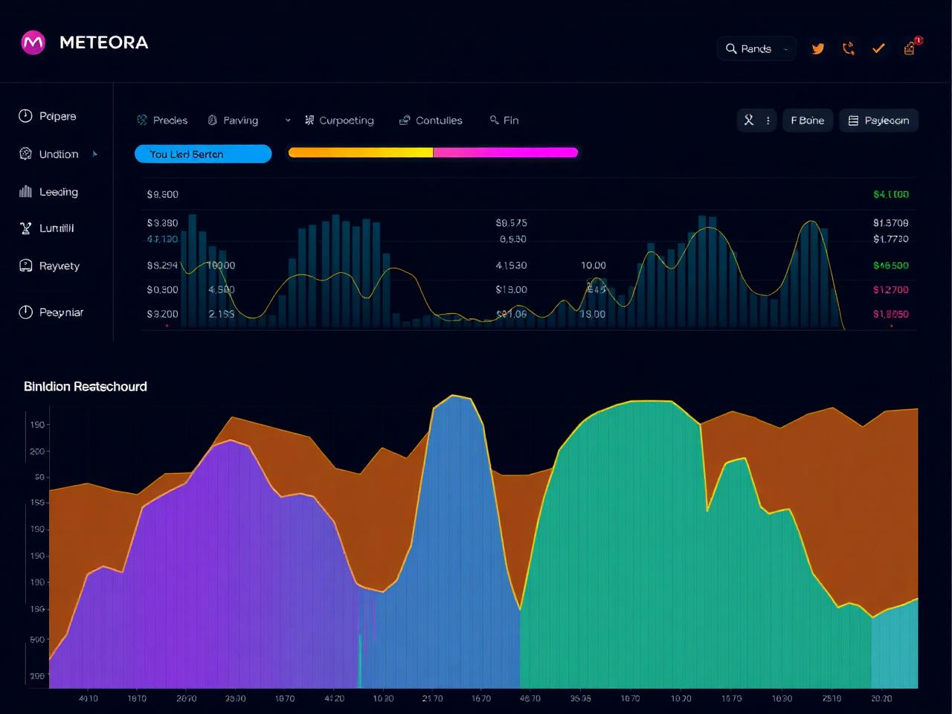952x714 pixels.
Task: Switch to the Contulles tab
Action: click(x=431, y=120)
